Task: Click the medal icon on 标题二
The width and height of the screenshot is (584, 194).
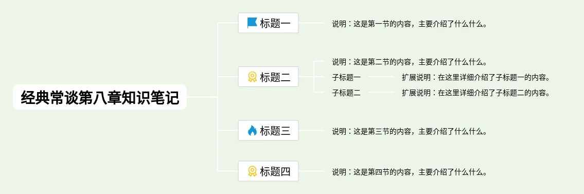Action: [x=252, y=77]
